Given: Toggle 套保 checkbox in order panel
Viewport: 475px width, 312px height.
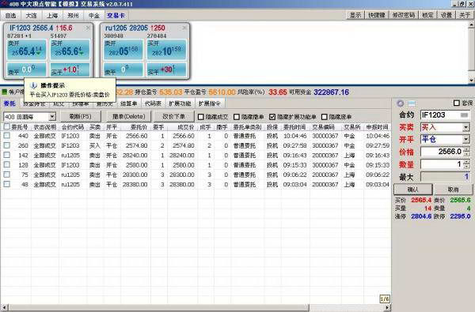Looking at the screenshot, I should point(457,103).
